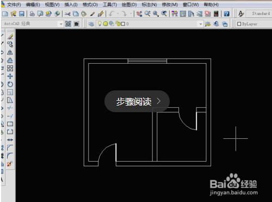Open the Undo history dropdown arrow
Image resolution: width=272 pixels, height=202 pixels.
(x=118, y=14)
